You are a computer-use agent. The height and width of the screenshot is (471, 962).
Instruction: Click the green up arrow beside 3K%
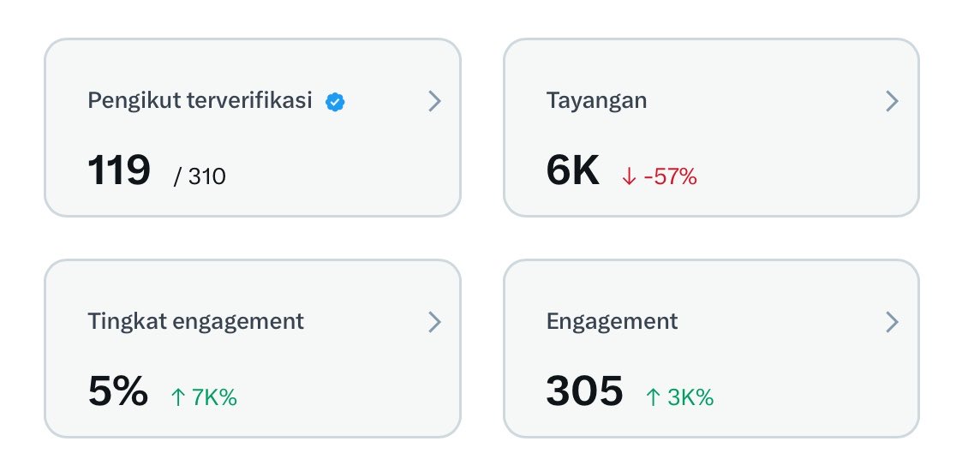pyautogui.click(x=654, y=397)
